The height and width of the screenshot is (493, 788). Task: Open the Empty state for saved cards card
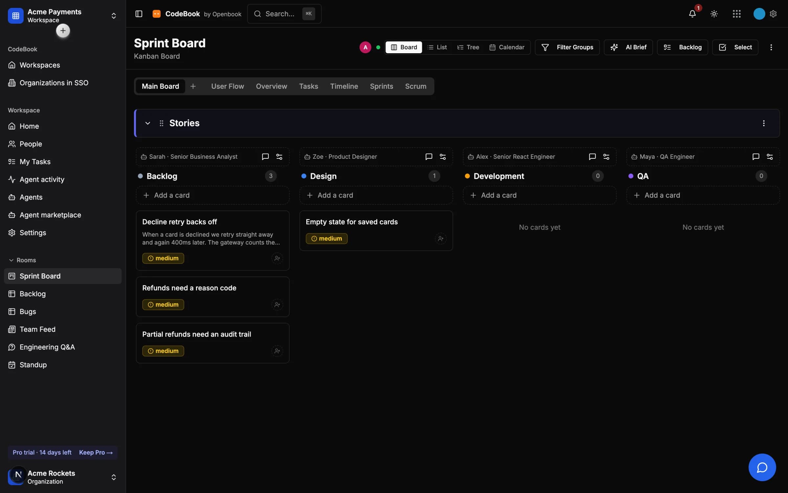(376, 231)
